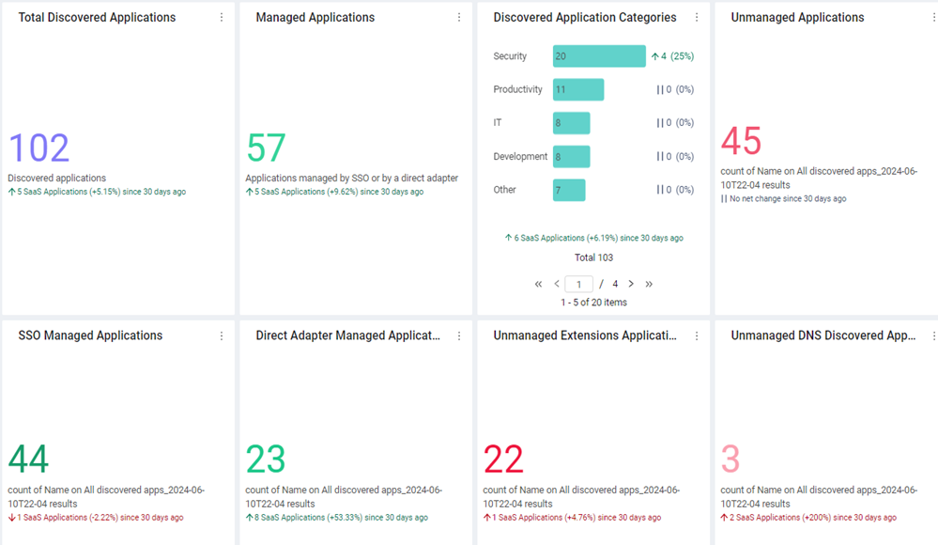The width and height of the screenshot is (938, 545).
Task: Click the Other category bar
Action: [x=569, y=190]
